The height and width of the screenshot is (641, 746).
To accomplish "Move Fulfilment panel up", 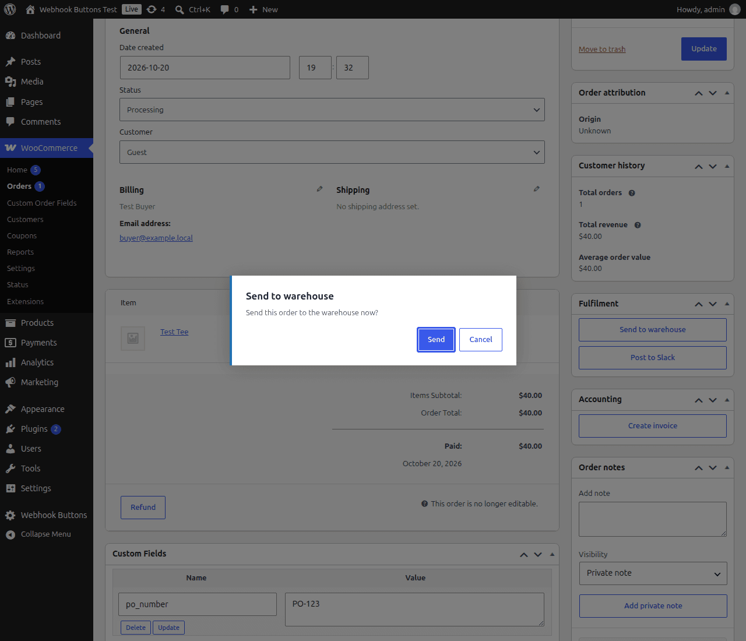I will pyautogui.click(x=699, y=304).
